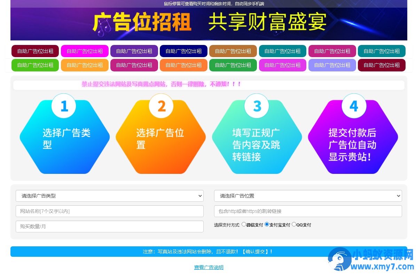Click the 跳转链接 URL input field
416x277 pixels.
coord(308,211)
